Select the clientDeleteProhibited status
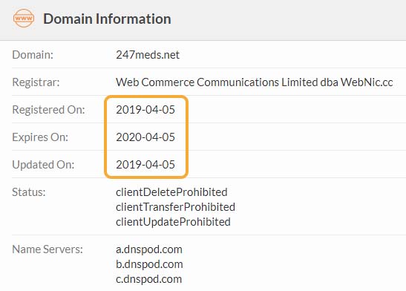406x291 pixels. click(171, 192)
